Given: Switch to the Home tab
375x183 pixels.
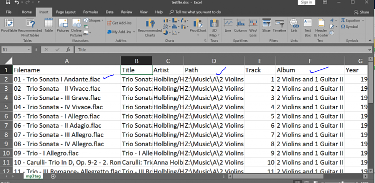Looking at the screenshot, I should [26, 12].
